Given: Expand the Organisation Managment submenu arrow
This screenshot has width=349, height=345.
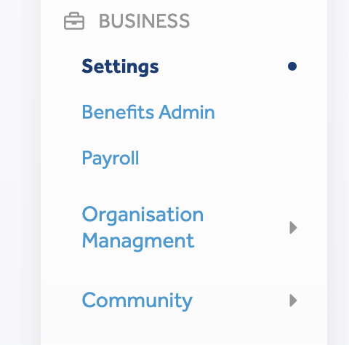Looking at the screenshot, I should (293, 228).
